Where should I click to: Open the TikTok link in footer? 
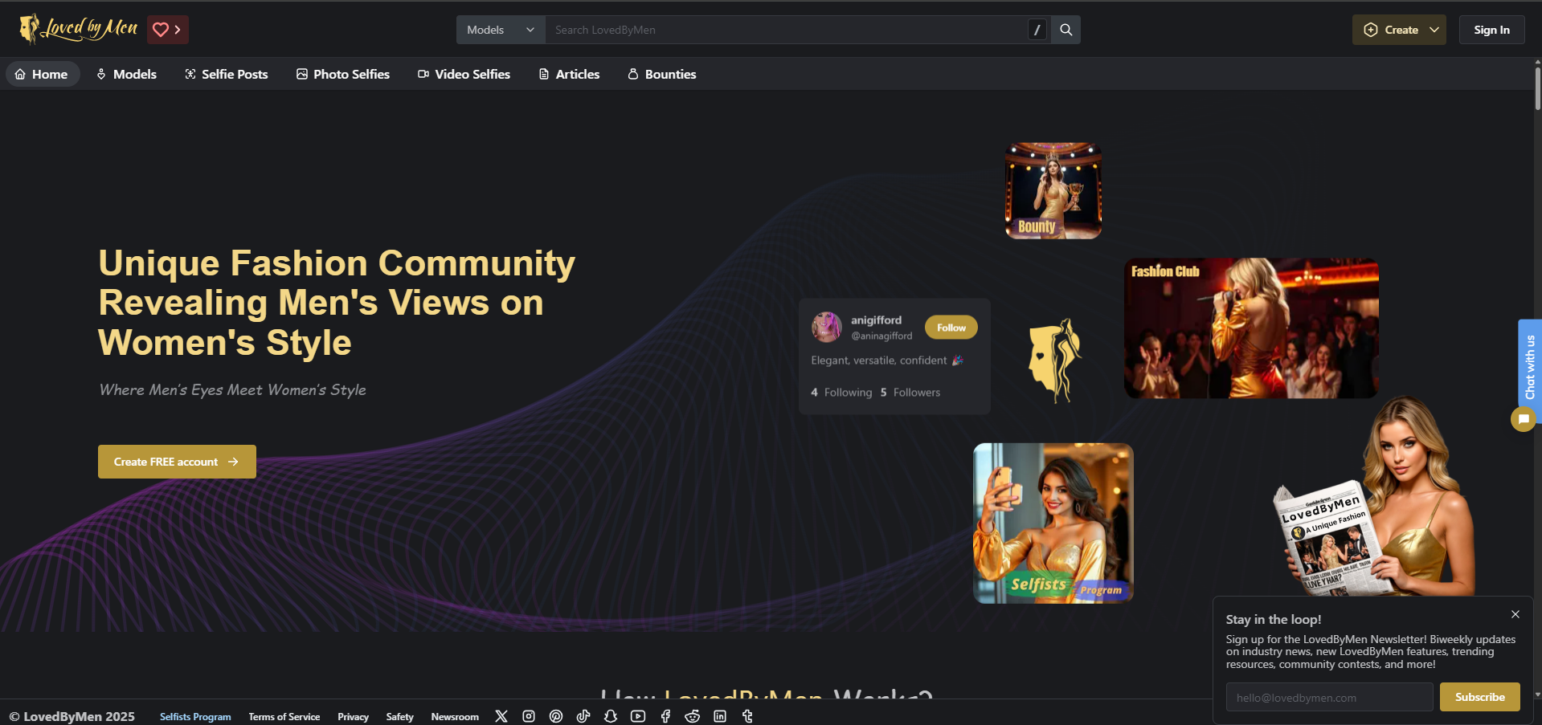click(583, 716)
